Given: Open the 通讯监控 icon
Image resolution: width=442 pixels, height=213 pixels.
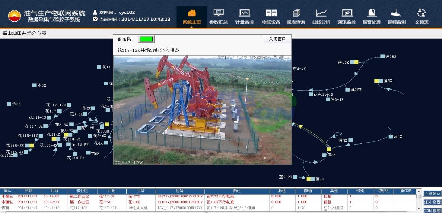Looking at the screenshot, I should [x=347, y=13].
